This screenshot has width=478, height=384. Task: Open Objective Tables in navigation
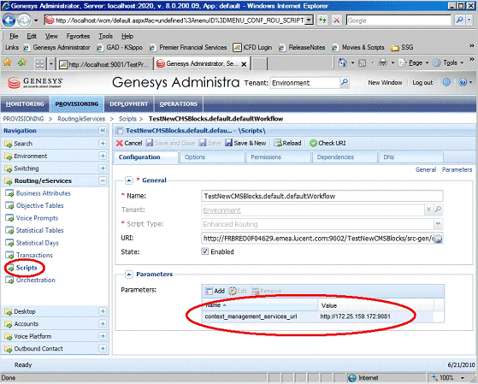pos(39,205)
